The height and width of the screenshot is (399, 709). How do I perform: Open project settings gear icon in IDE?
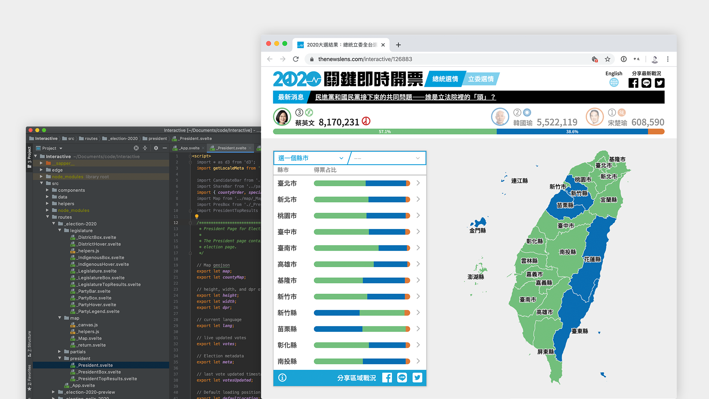(x=156, y=148)
